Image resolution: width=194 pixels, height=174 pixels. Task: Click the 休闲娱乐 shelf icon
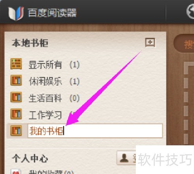click(x=16, y=80)
